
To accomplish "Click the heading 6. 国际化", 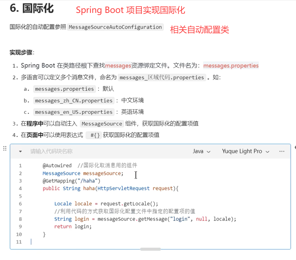I will (32, 8).
